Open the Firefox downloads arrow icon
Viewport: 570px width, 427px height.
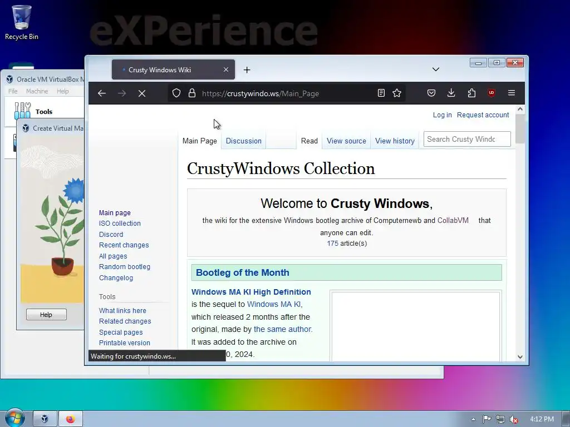coord(451,93)
